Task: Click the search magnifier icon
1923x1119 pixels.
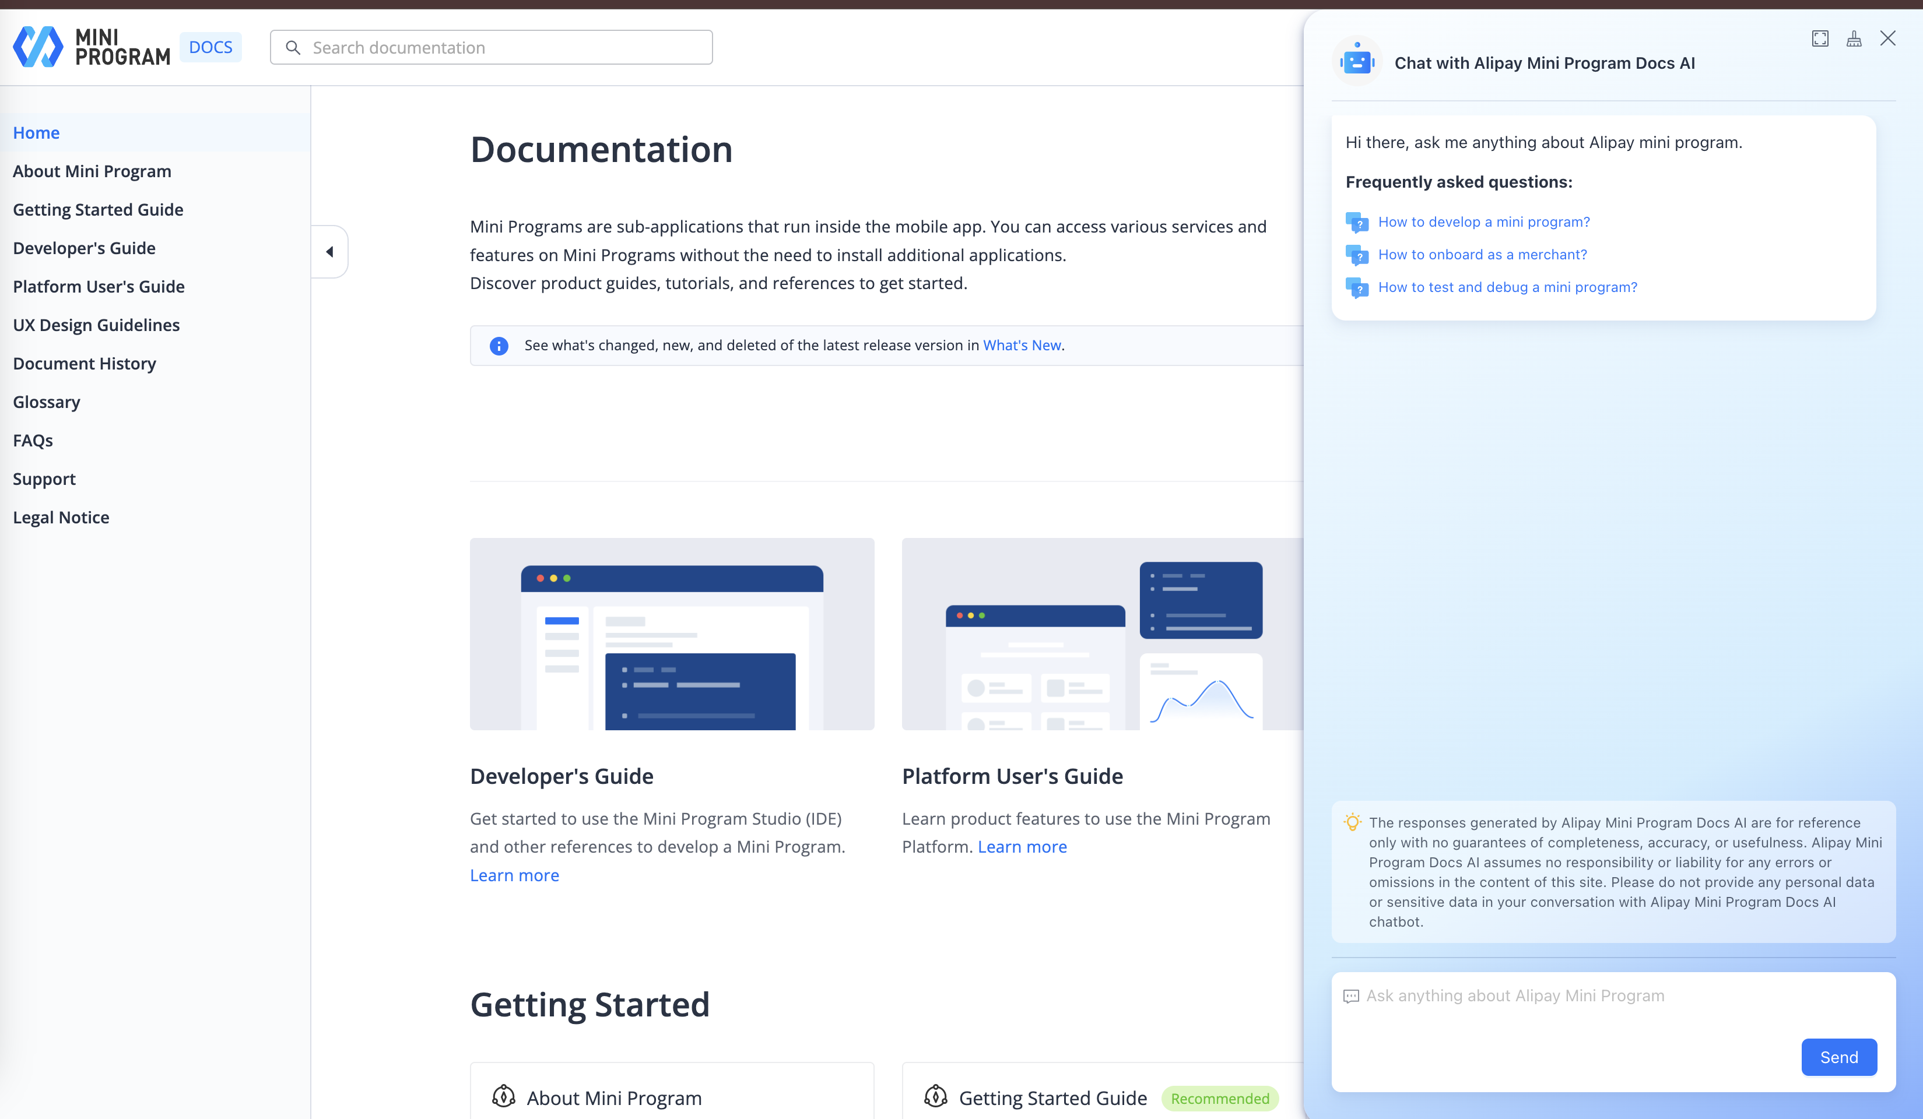Action: point(293,47)
